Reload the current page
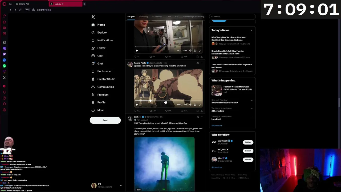 point(20,10)
